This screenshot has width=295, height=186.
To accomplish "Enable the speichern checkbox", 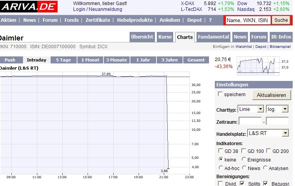I will pyautogui.click(x=220, y=94).
